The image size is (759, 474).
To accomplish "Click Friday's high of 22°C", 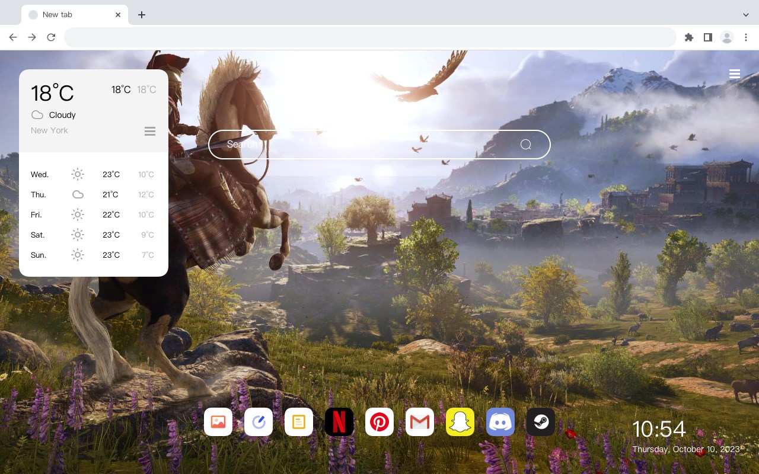I will pos(111,214).
